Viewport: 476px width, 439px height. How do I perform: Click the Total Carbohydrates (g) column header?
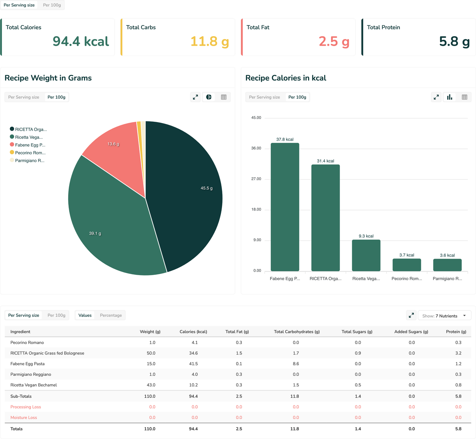pos(297,332)
